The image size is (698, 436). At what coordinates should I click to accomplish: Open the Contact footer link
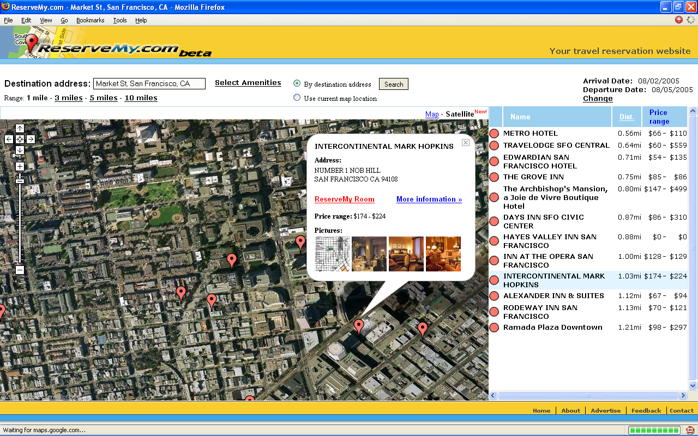(682, 411)
